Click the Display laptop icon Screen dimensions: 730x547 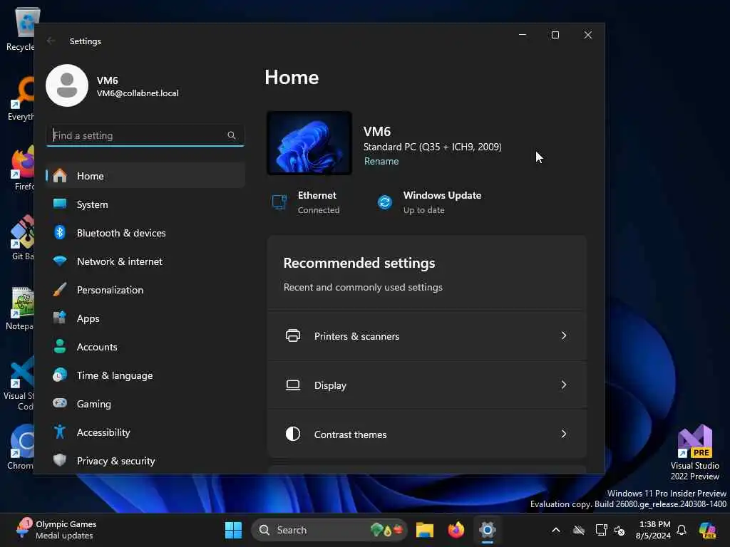[293, 385]
